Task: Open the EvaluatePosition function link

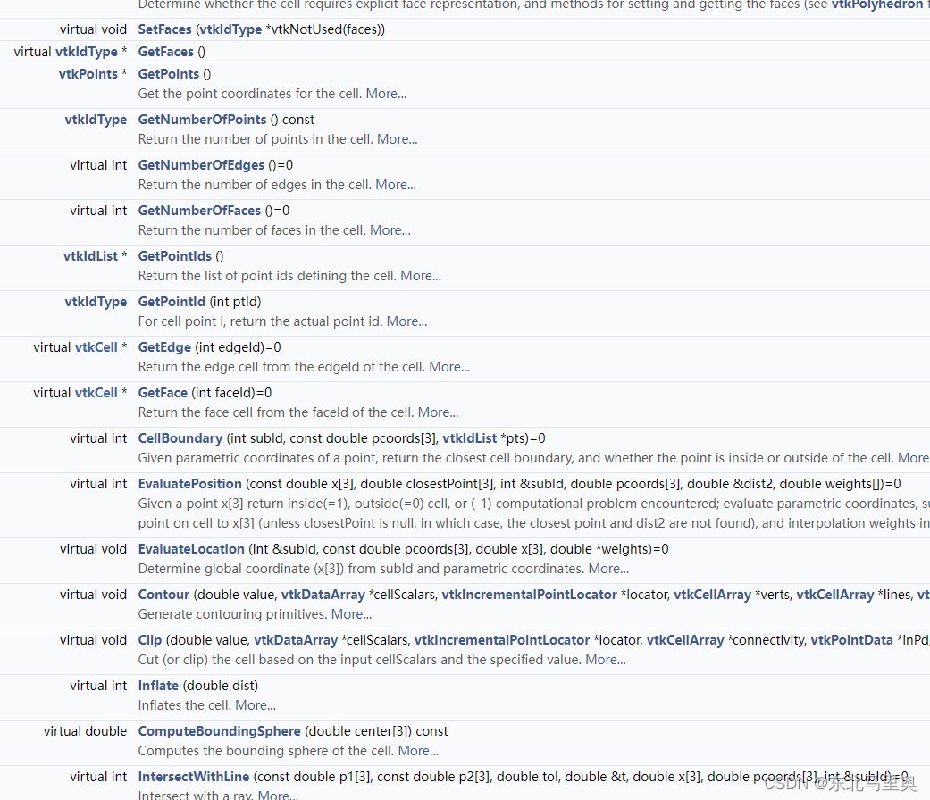Action: (x=189, y=485)
